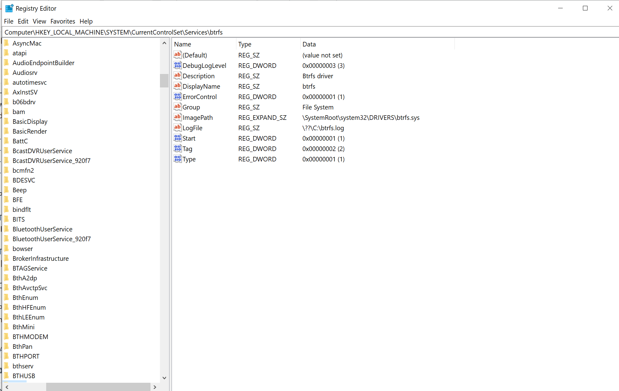Screen dimensions: 619x391
Task: Open the Favorites menu
Action: tap(63, 21)
